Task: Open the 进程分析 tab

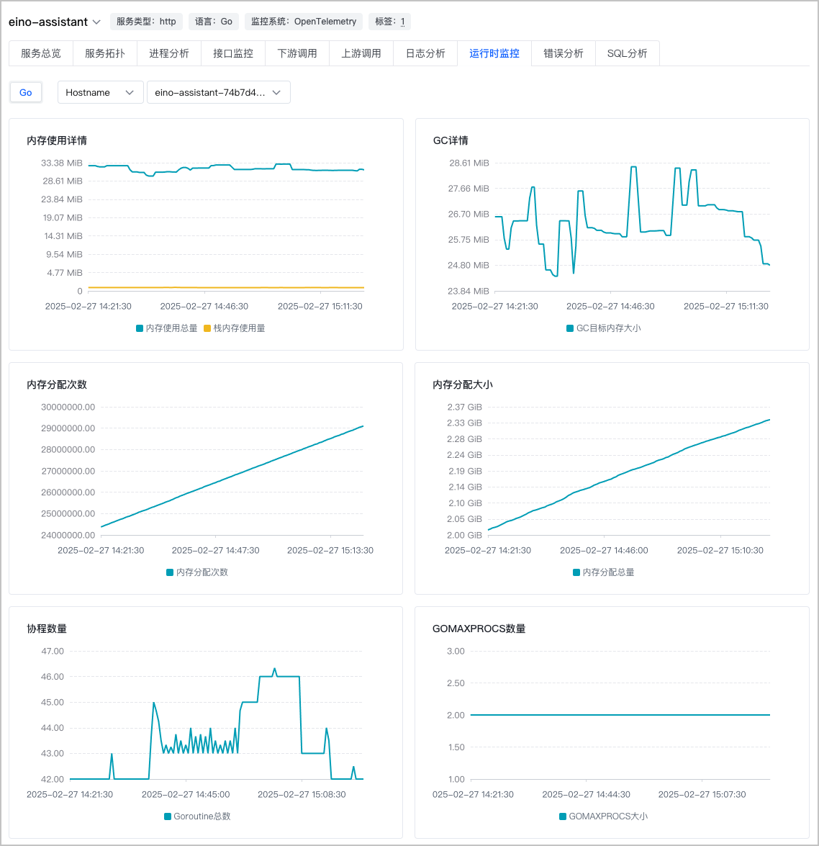Action: tap(169, 53)
